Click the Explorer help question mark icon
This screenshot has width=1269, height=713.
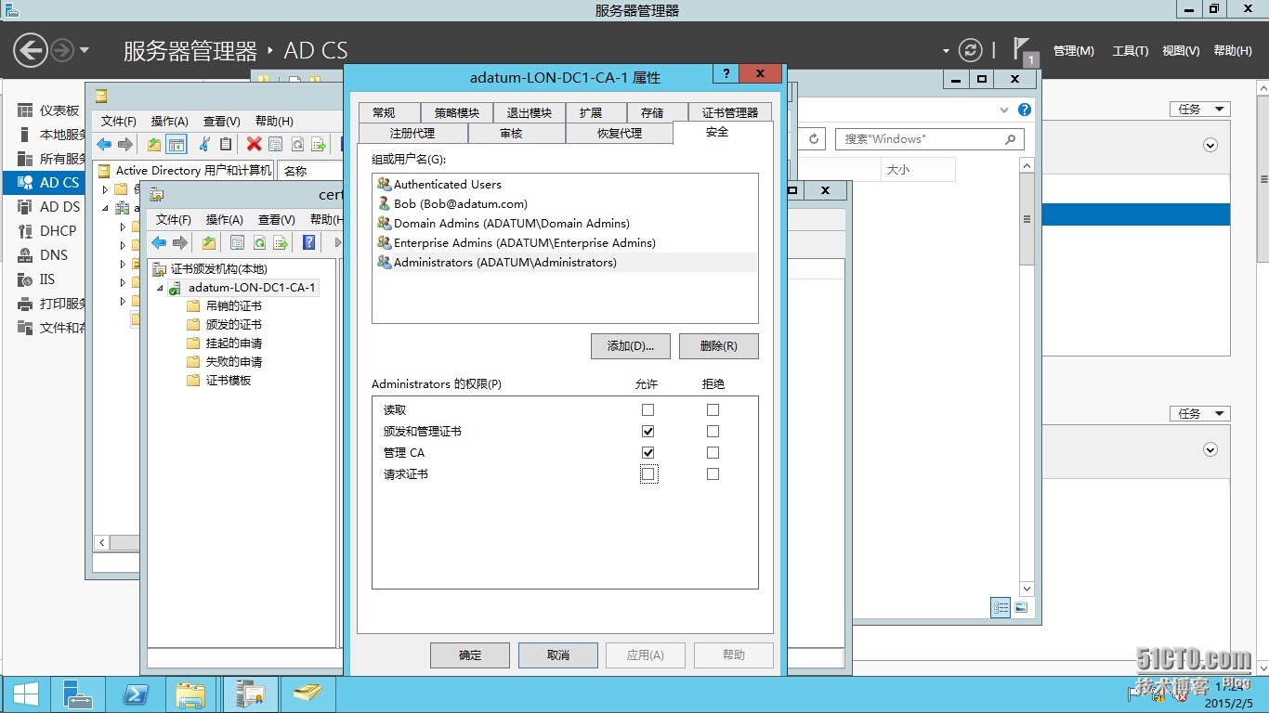coord(1025,110)
